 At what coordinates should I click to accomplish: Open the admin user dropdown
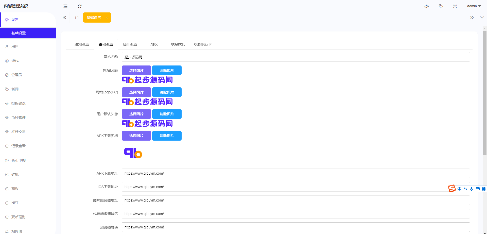click(474, 6)
